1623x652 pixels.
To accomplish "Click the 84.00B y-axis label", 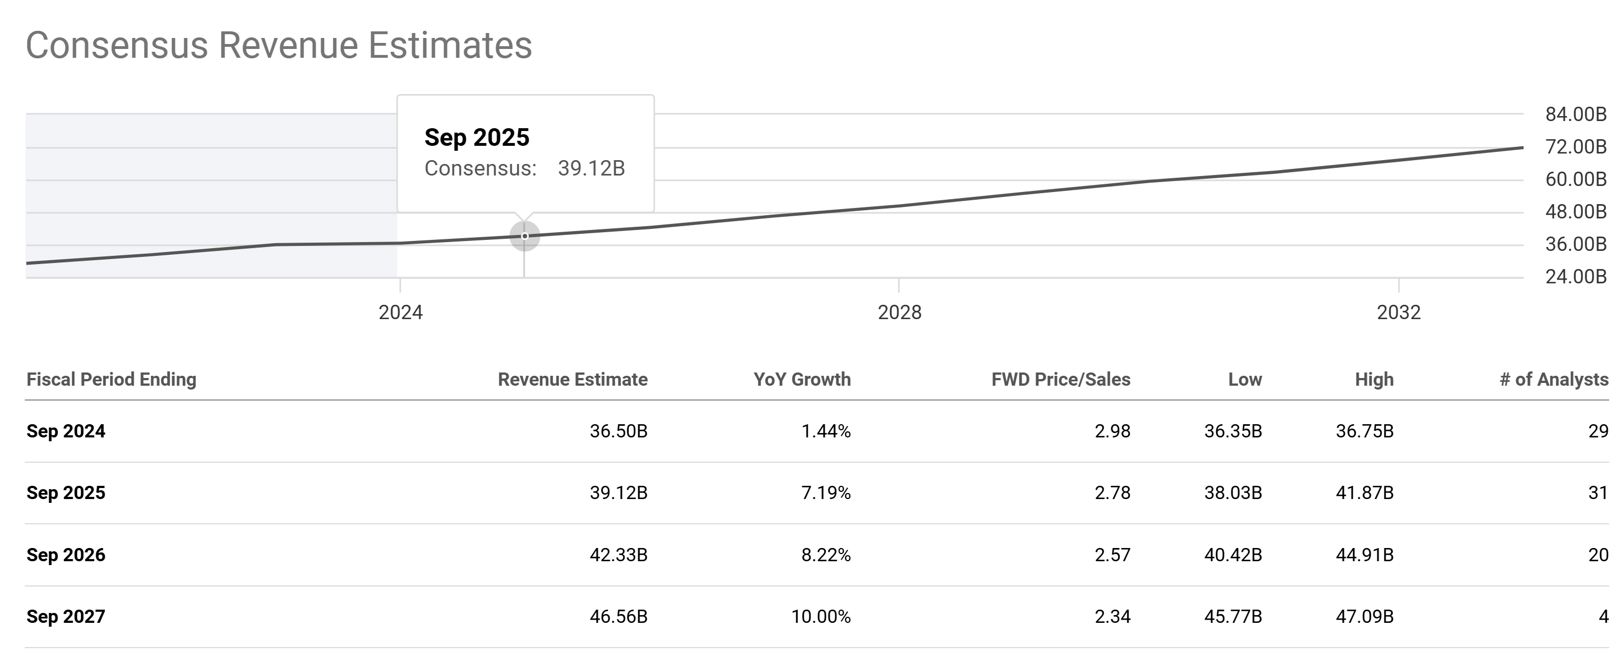I will (x=1575, y=114).
